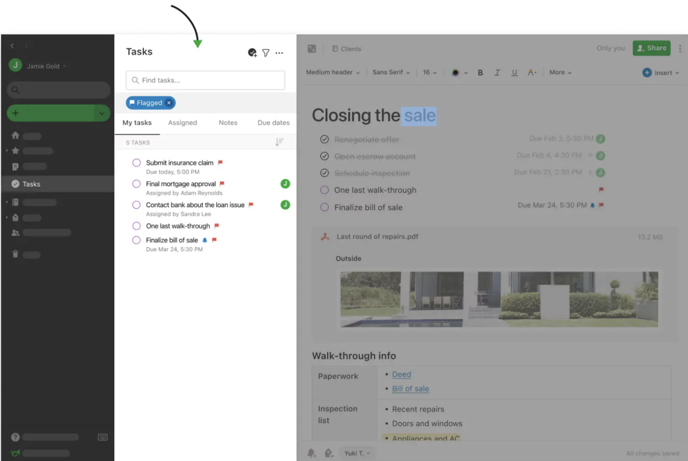This screenshot has height=461, width=688.
Task: Open the Sans Serif font dropdown
Action: 391,72
